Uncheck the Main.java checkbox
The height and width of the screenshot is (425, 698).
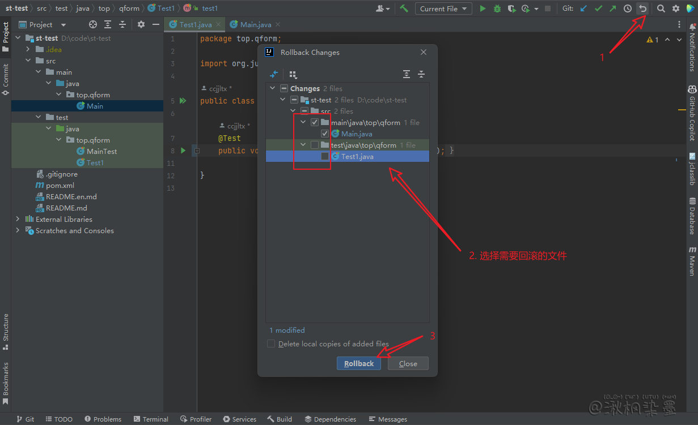coord(325,134)
